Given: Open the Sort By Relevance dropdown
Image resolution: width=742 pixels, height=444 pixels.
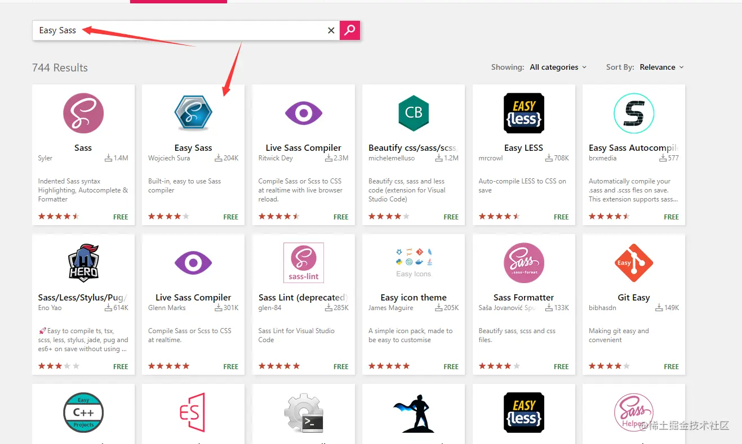Looking at the screenshot, I should [662, 67].
